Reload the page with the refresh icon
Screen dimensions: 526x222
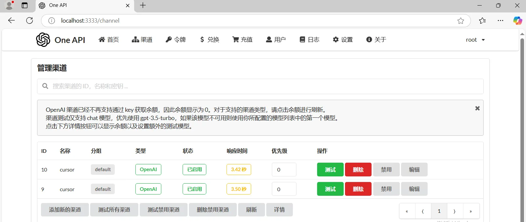(x=30, y=20)
